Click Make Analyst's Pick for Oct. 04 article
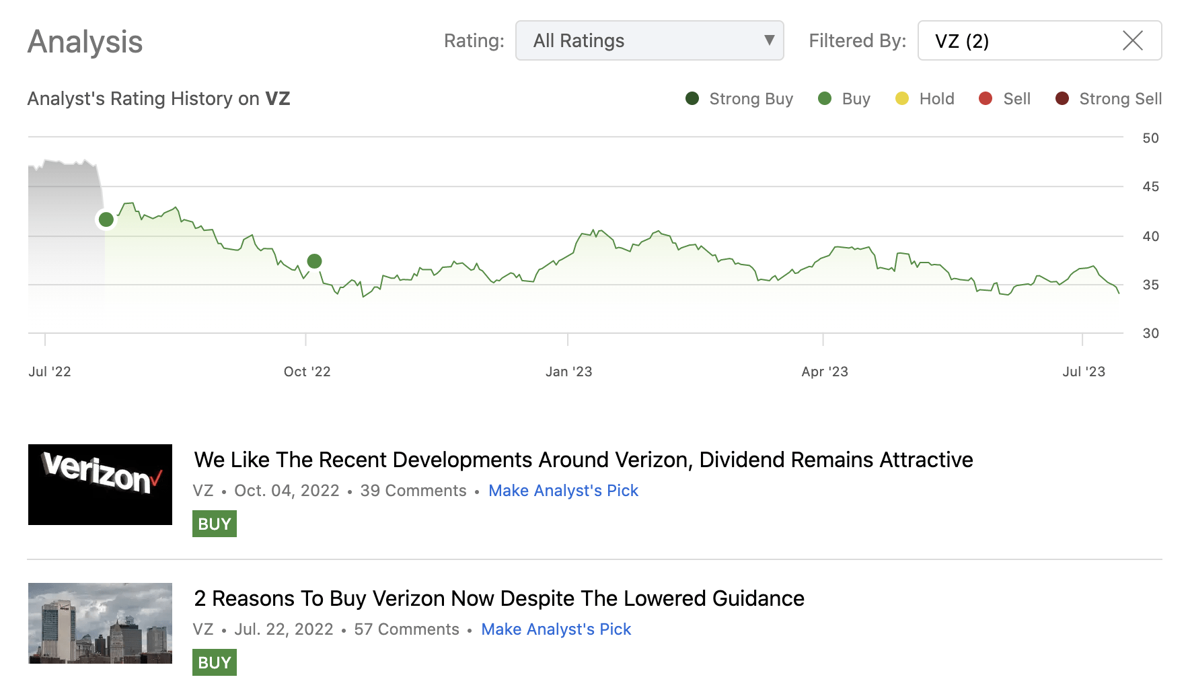The image size is (1188, 696). [563, 491]
